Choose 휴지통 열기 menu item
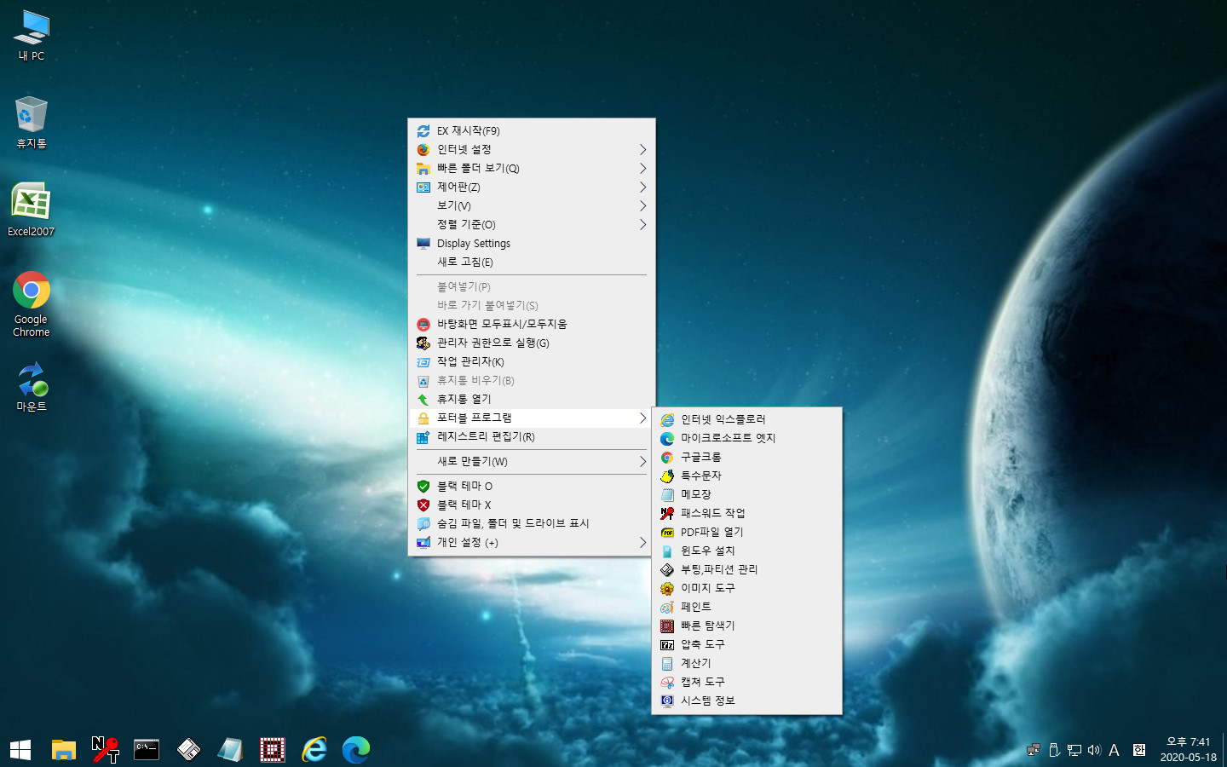Image resolution: width=1227 pixels, height=767 pixels. coord(532,399)
